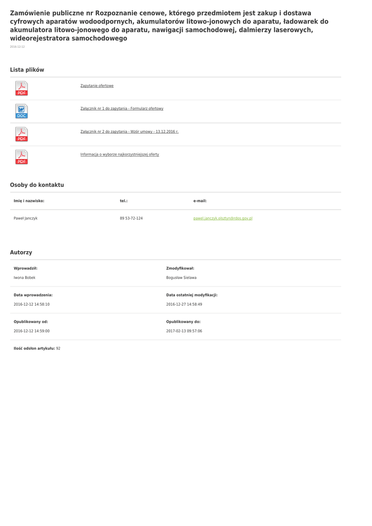Select the last modification date 2016-12-27 14:58:49
372x526 pixels.
pos(184,304)
